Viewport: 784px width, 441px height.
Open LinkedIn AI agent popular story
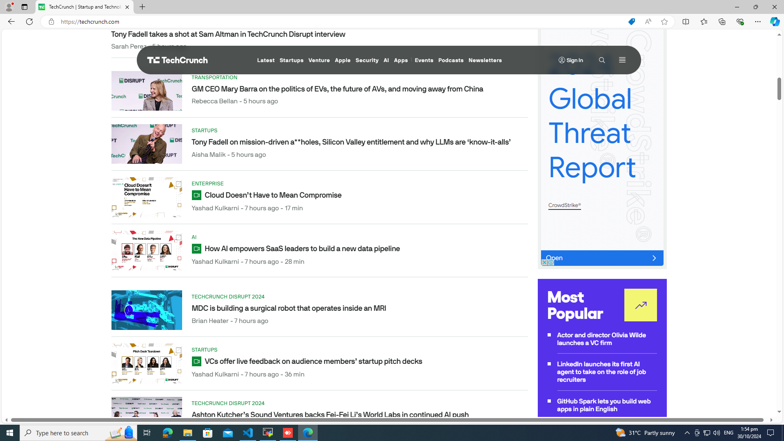pos(601,372)
